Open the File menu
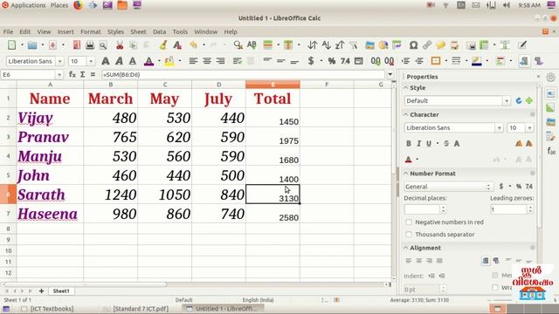 point(8,31)
